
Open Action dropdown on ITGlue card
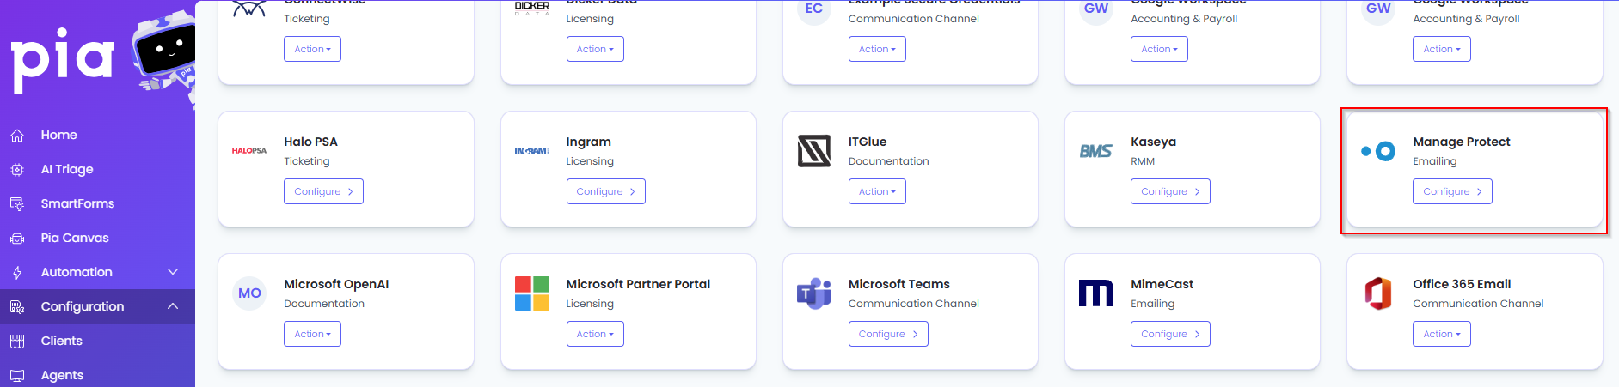[x=877, y=191]
